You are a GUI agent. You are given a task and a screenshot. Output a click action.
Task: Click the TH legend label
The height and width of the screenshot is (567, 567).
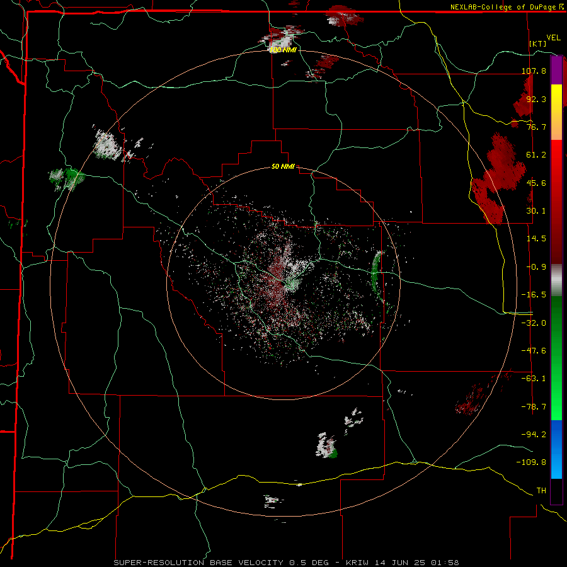point(541,491)
